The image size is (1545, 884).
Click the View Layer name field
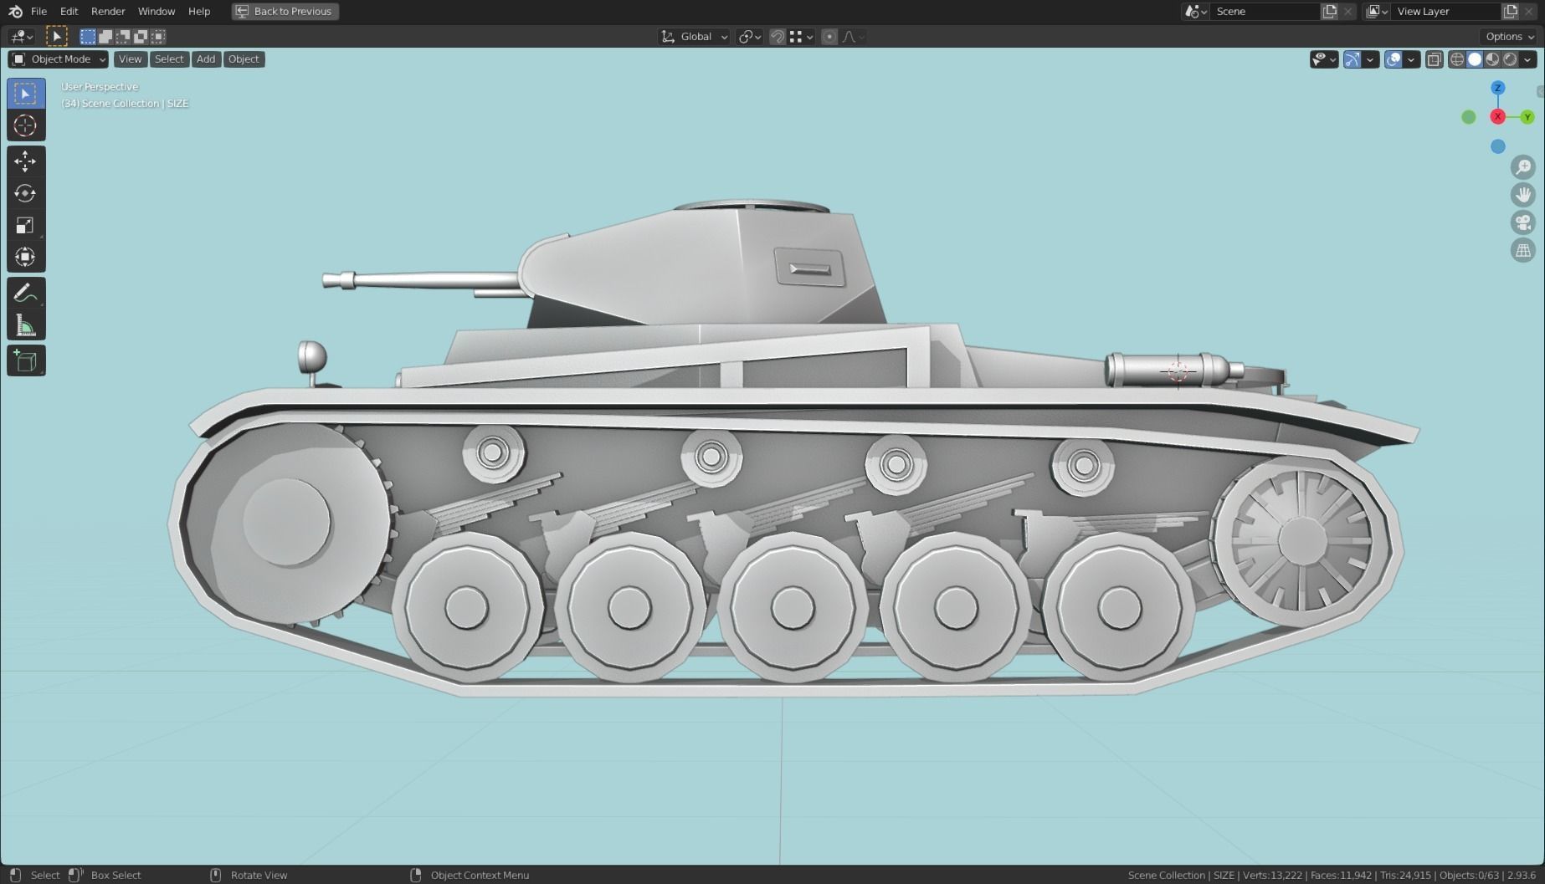point(1445,11)
